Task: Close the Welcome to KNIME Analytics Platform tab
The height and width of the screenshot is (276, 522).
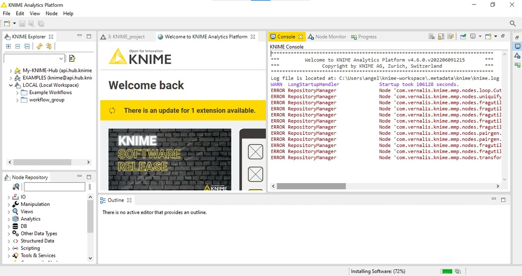Action: click(253, 37)
